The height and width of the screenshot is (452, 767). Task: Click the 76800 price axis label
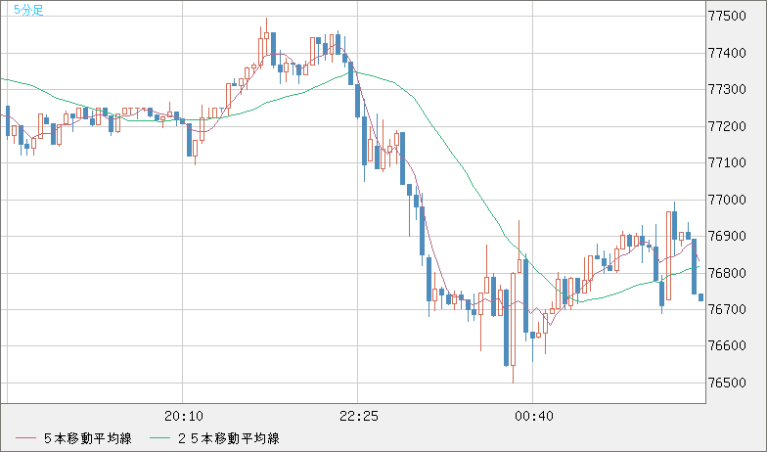[x=728, y=273]
